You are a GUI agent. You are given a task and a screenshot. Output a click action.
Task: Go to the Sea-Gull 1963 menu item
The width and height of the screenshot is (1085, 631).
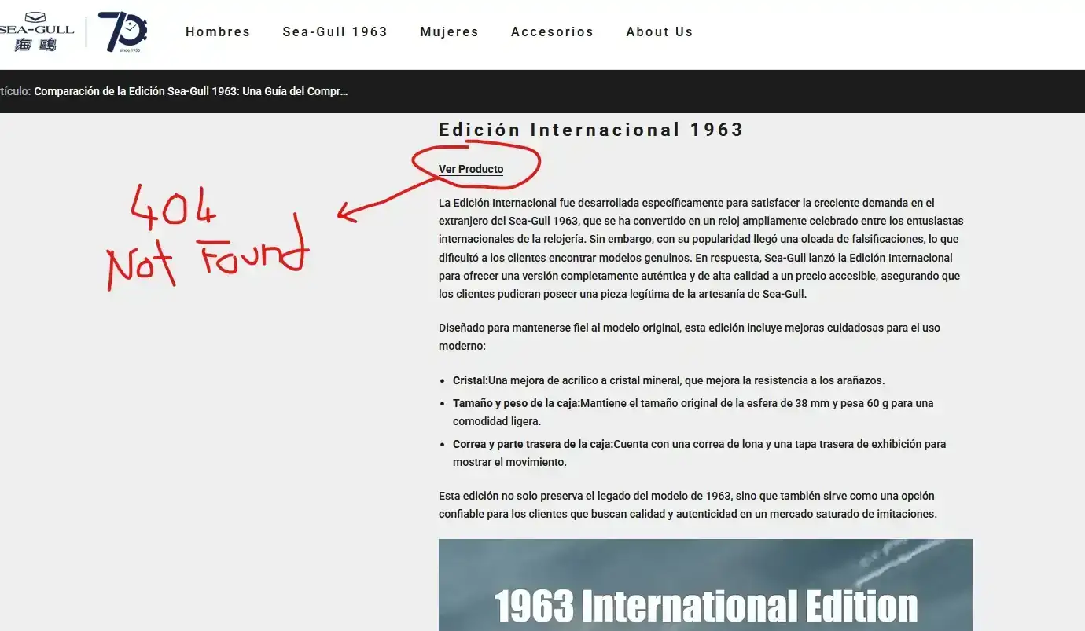335,32
